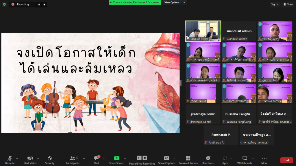Stop recording from the top recording bar
This screenshot has width=296, height=166.
tap(44, 4)
